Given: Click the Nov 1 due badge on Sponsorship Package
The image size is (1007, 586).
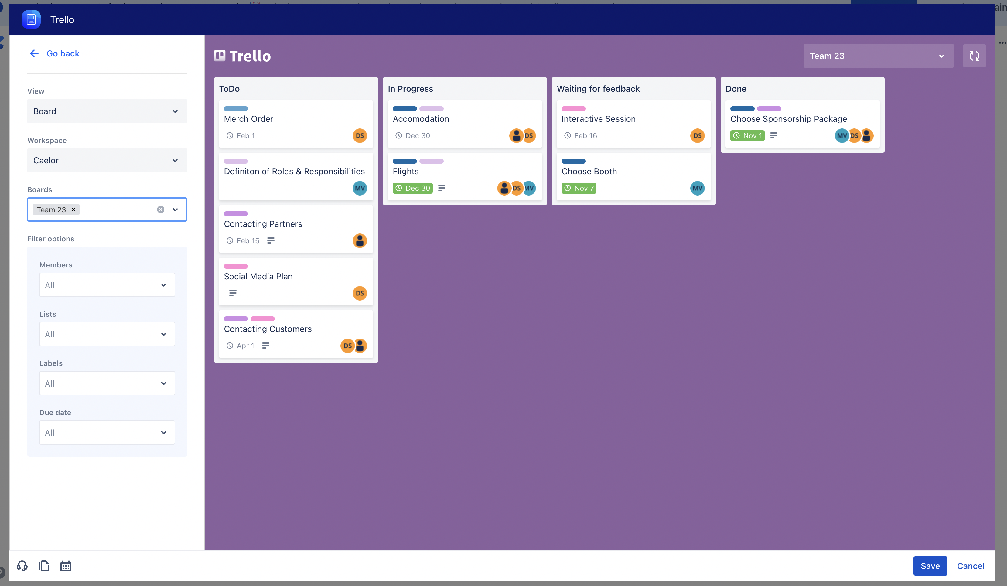Looking at the screenshot, I should [747, 135].
